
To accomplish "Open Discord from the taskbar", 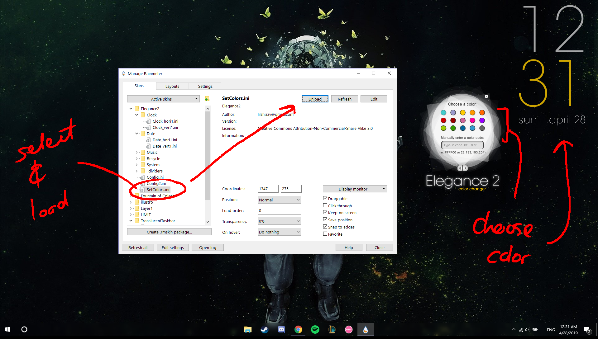I will (x=281, y=329).
